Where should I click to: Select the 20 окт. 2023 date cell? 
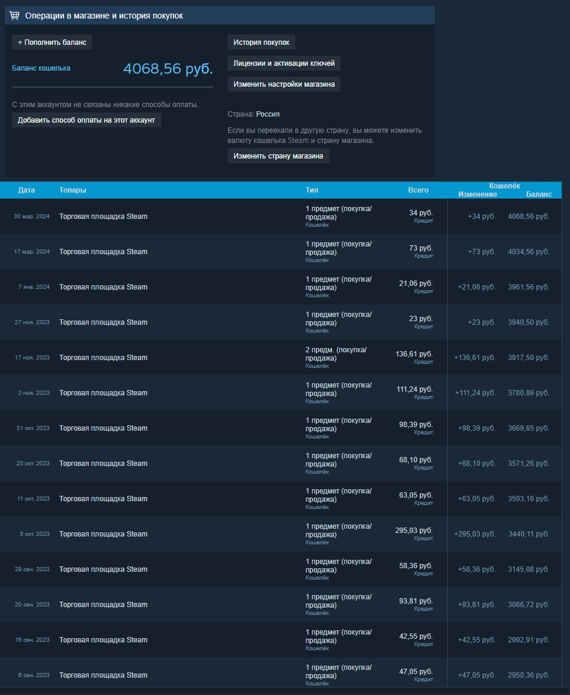(33, 464)
